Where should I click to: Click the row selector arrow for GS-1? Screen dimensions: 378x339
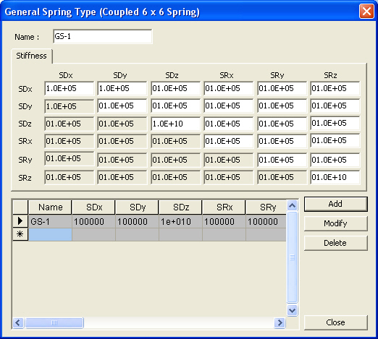tap(20, 221)
